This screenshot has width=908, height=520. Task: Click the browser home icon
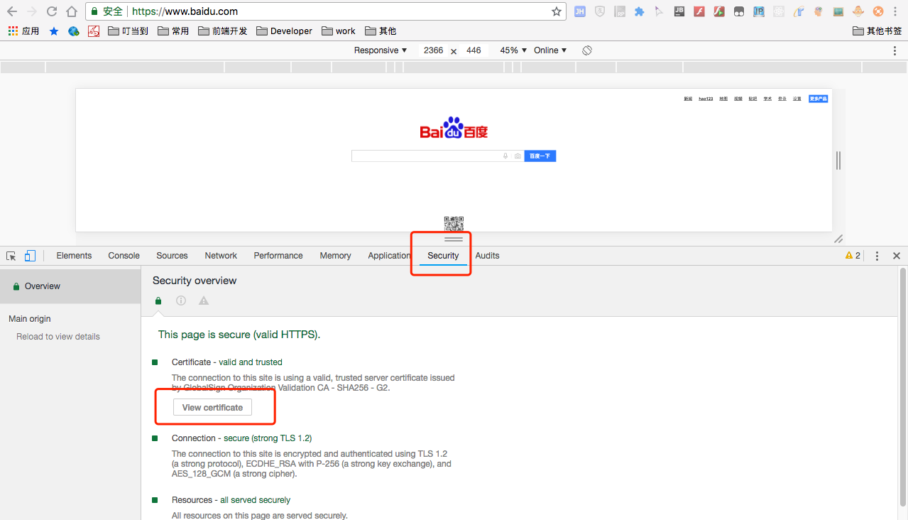(72, 11)
